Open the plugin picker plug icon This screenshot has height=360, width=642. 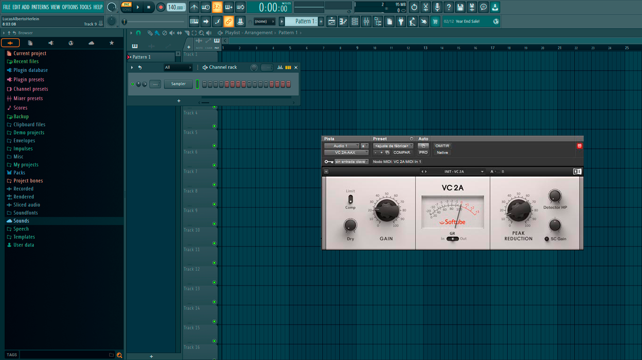click(401, 21)
